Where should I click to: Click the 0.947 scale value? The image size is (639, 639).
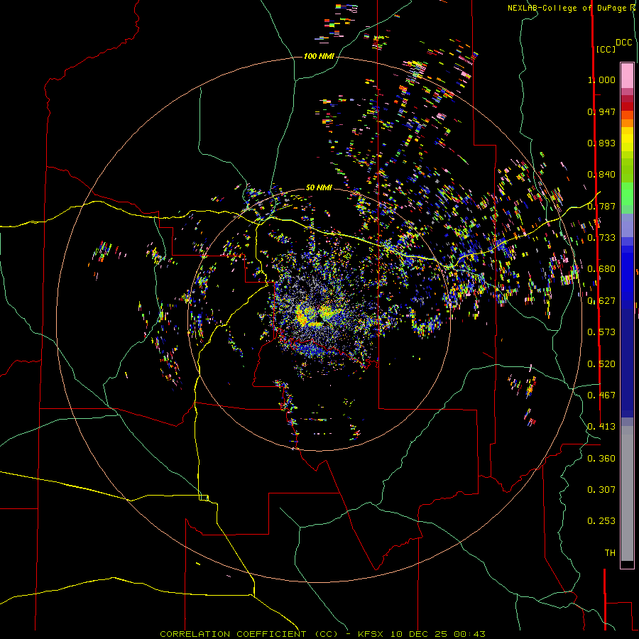pyautogui.click(x=601, y=111)
